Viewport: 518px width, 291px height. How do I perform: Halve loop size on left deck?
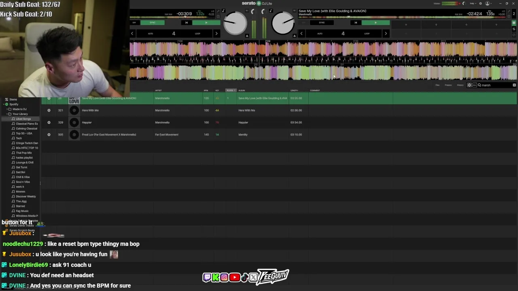[132, 34]
